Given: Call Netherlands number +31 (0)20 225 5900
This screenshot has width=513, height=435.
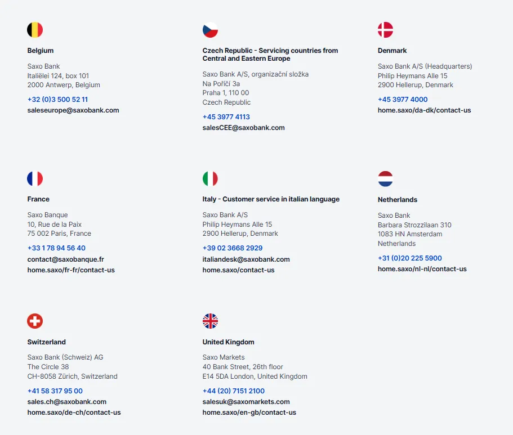Looking at the screenshot, I should tap(410, 258).
